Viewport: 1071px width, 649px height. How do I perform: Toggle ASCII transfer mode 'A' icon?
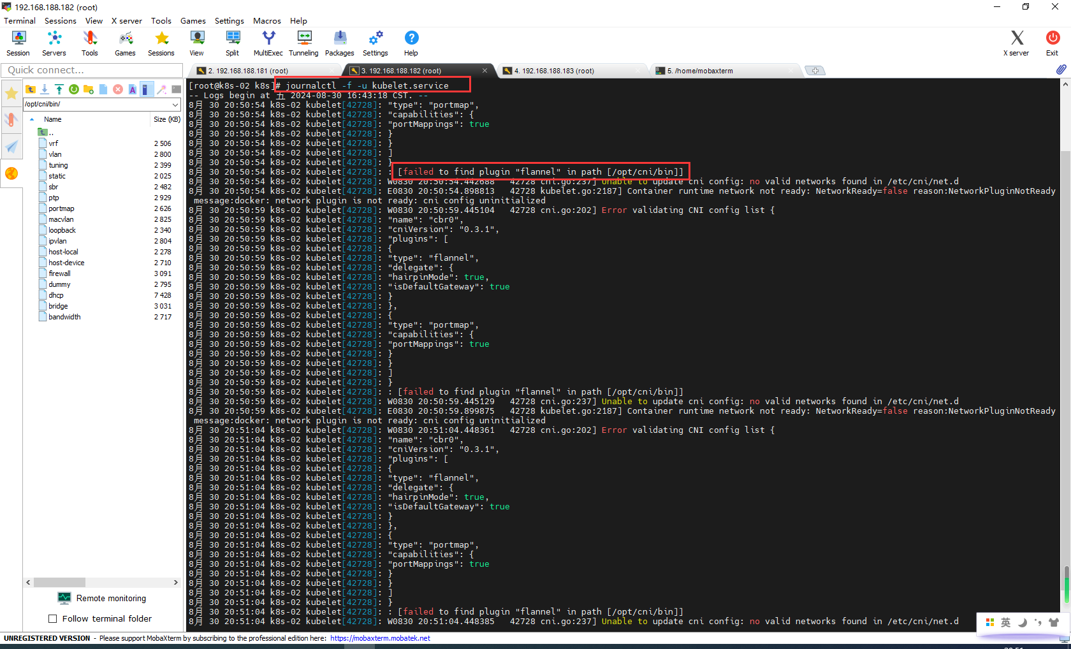pyautogui.click(x=133, y=89)
